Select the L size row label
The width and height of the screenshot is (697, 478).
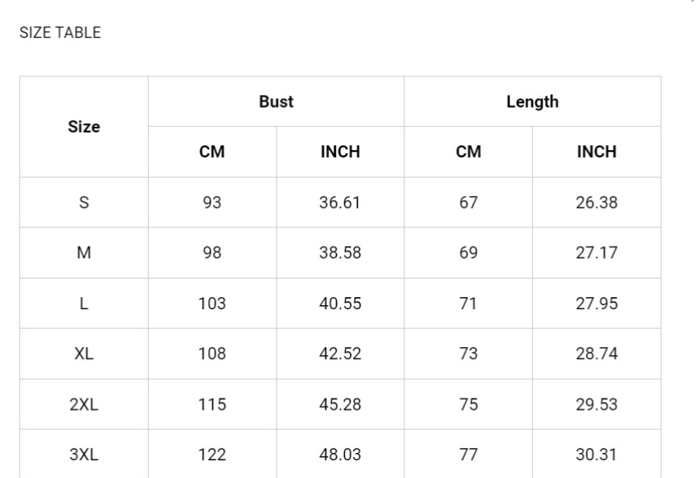[x=84, y=304]
